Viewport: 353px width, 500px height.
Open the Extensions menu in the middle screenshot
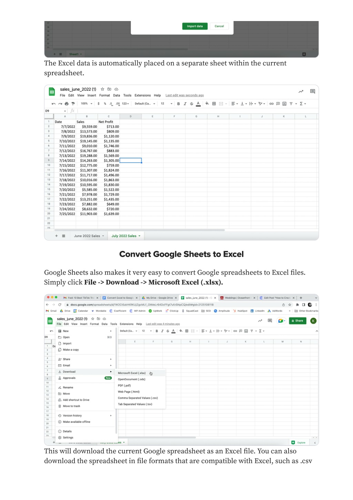143,96
